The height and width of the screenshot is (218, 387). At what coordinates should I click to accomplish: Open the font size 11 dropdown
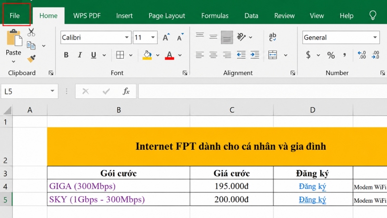coord(153,37)
